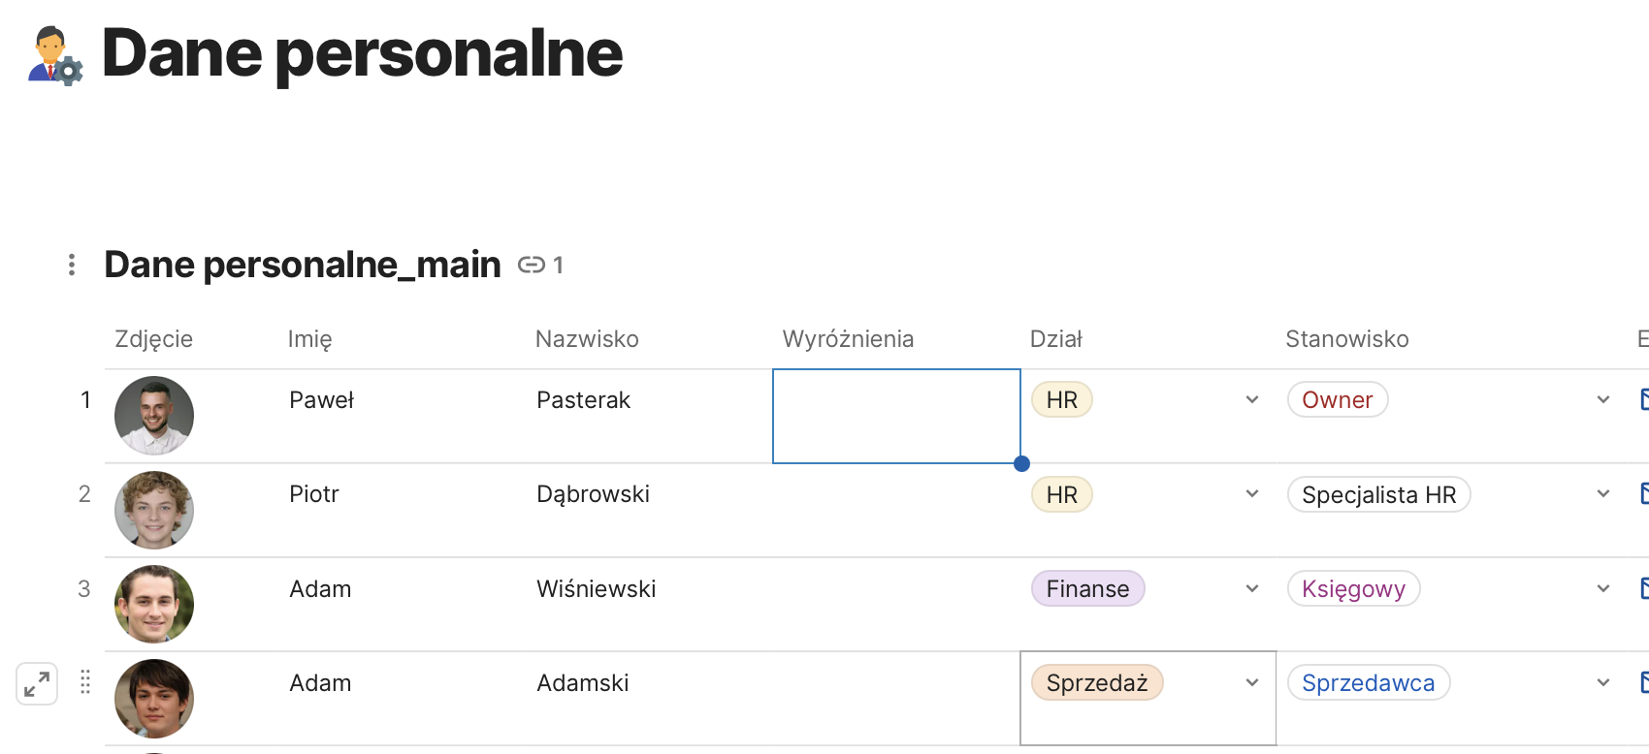The width and height of the screenshot is (1649, 754).
Task: Open the email icon in Piotr's row
Action: pos(1643,494)
